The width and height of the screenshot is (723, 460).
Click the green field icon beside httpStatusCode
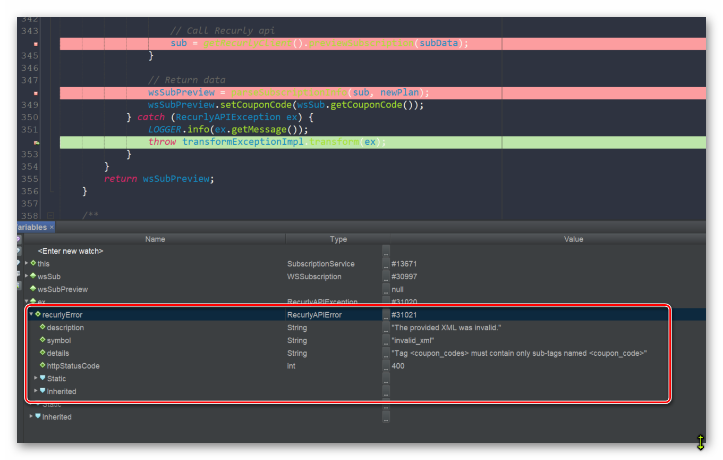(x=42, y=366)
